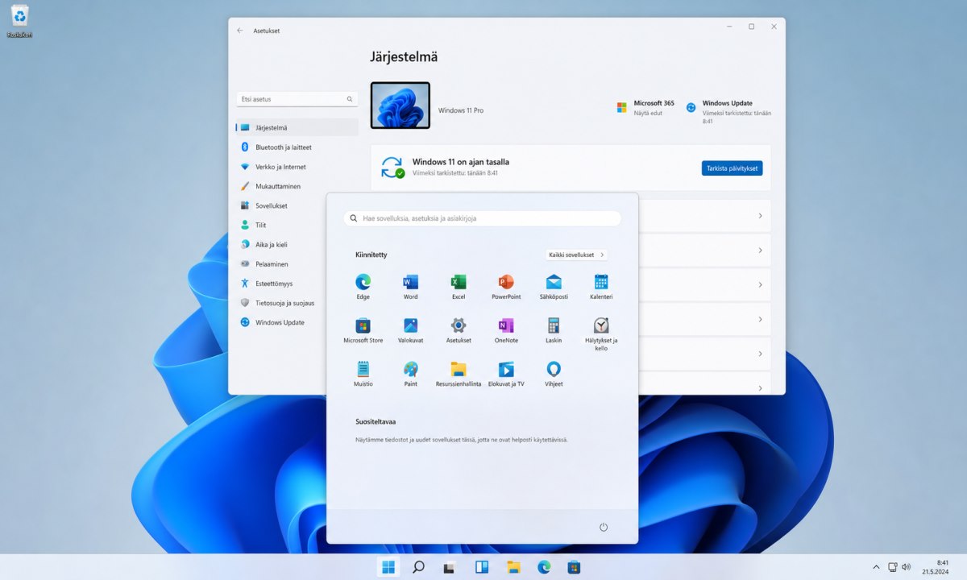Open Asetukset from pinned apps
This screenshot has width=967, height=580.
[x=458, y=330]
